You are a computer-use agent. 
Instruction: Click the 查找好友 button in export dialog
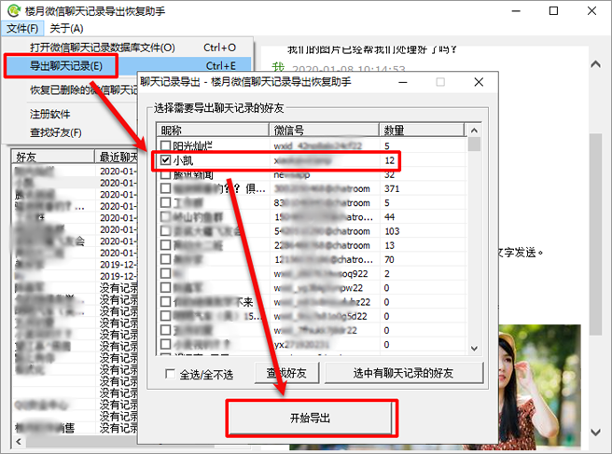pos(287,373)
